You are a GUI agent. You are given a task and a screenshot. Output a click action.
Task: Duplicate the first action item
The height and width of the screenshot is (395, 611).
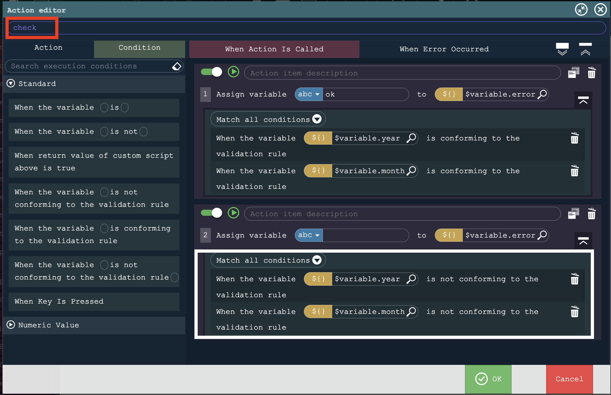[573, 73]
